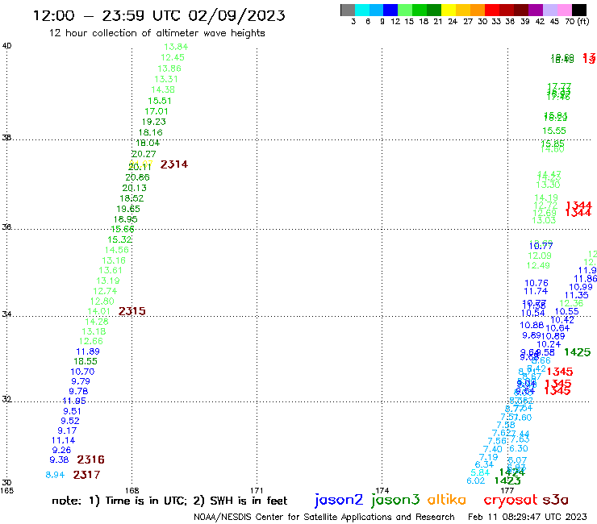Viewport: 597px width, 524px height.
Task: Click the wave height value 15.55
Action: [x=554, y=131]
